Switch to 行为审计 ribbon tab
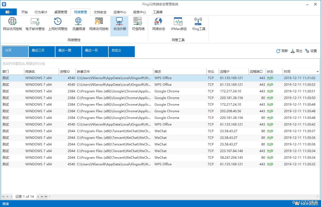 click(x=41, y=12)
